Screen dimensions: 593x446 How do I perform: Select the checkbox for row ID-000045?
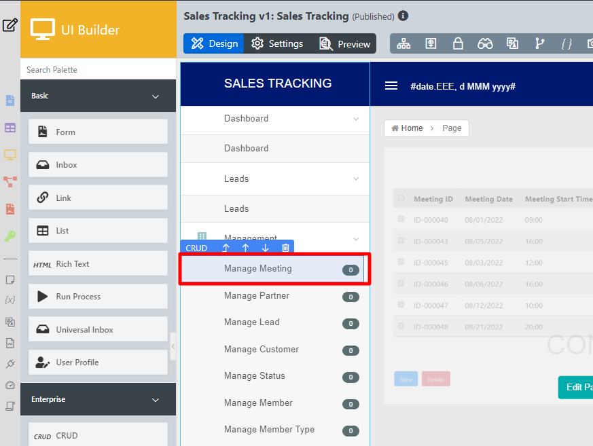point(401,262)
